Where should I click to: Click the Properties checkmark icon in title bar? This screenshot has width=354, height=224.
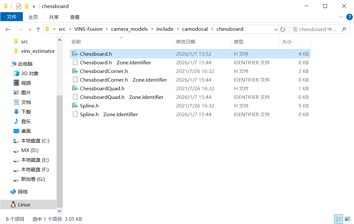(19, 6)
